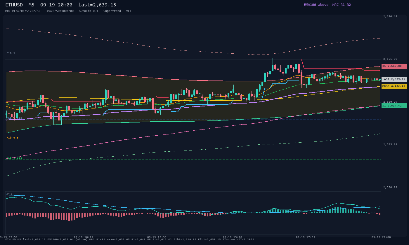
Task: Click the ETHUSD symbol in the title
Action: [14, 5]
